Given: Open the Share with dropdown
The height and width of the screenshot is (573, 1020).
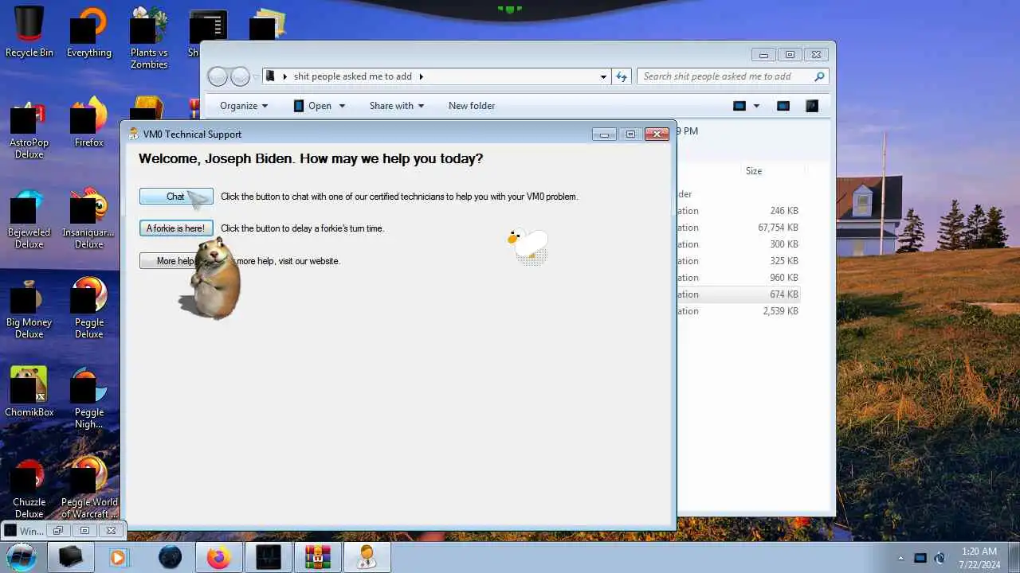Looking at the screenshot, I should pos(396,106).
